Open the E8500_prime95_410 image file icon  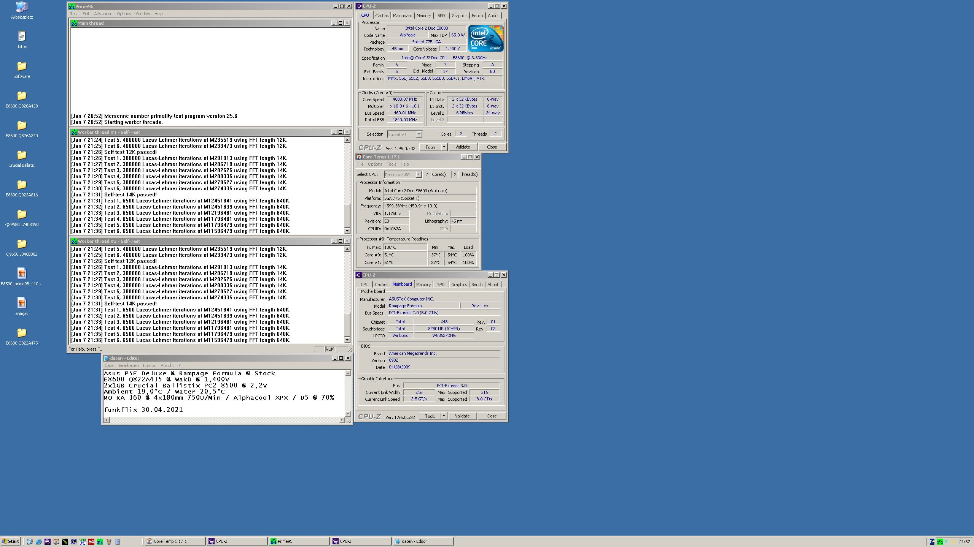[22, 277]
